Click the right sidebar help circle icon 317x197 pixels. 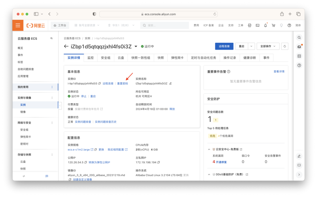pyautogui.click(x=299, y=65)
